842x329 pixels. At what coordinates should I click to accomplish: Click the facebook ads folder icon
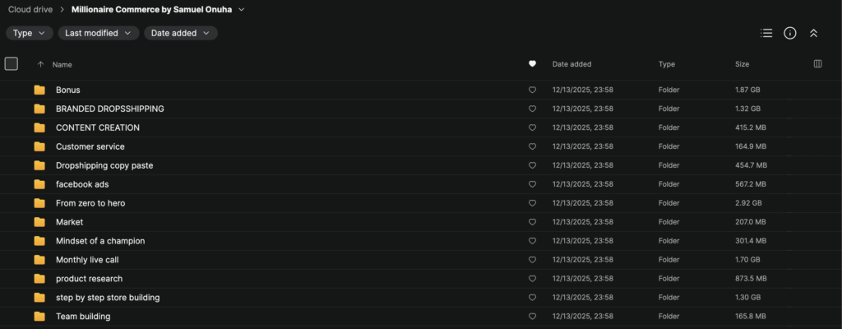coord(39,184)
